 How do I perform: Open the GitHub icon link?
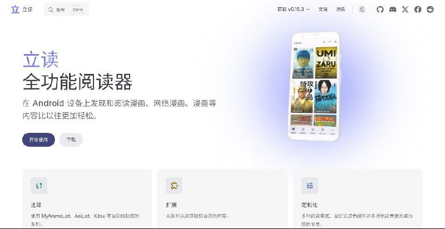pyautogui.click(x=380, y=9)
